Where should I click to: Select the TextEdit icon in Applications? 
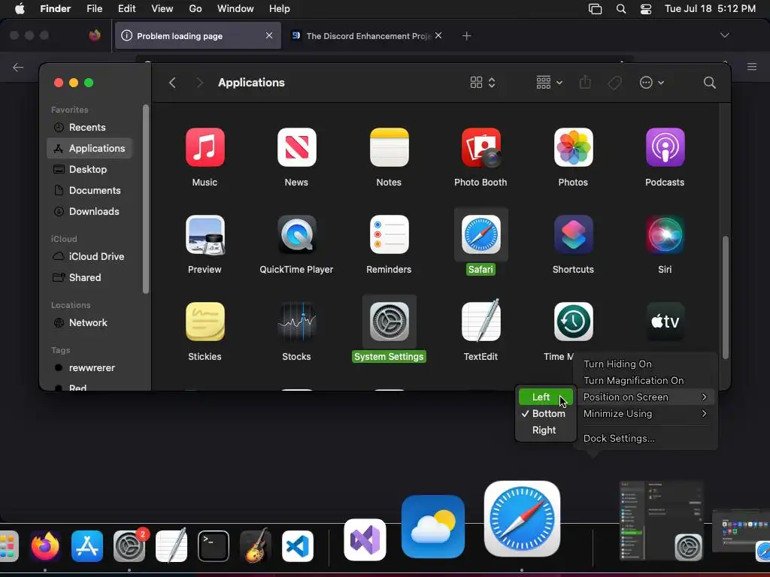(x=480, y=322)
